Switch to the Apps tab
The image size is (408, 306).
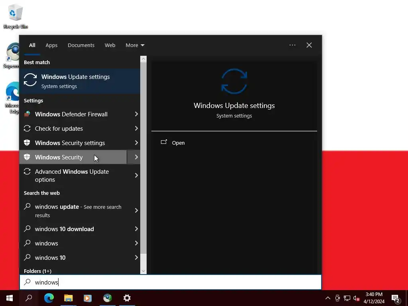pos(51,45)
